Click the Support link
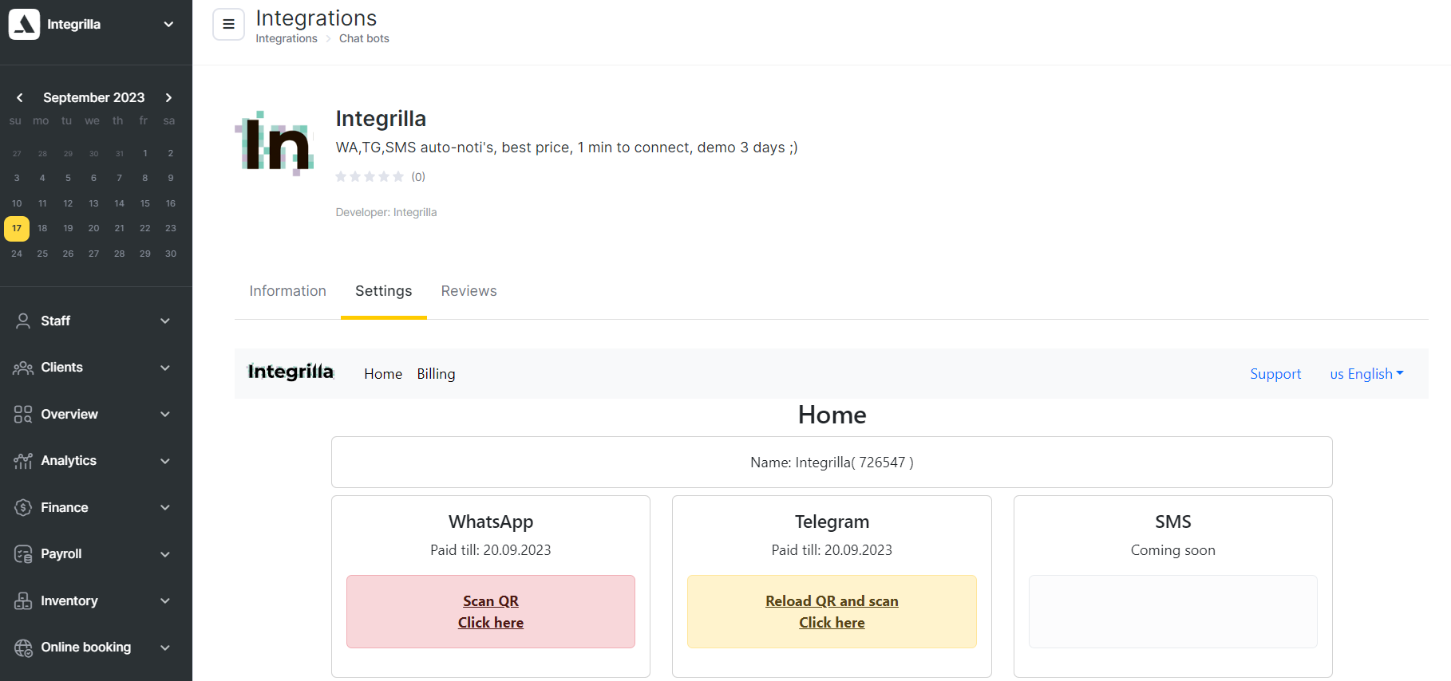This screenshot has height=681, width=1451. [1275, 374]
